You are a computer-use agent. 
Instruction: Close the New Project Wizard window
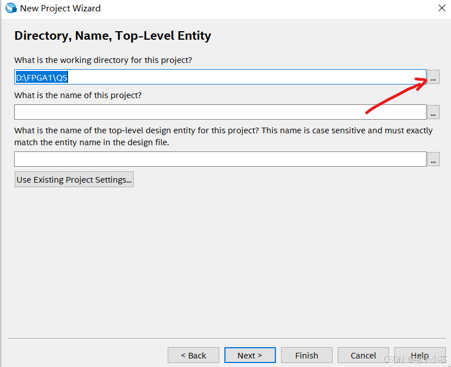(x=441, y=9)
